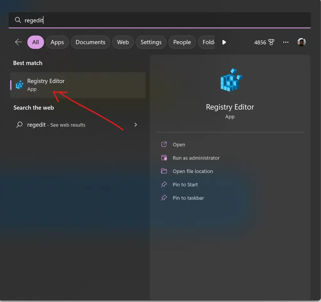The width and height of the screenshot is (321, 302).
Task: Click the Run as administrator shield icon
Action: click(x=164, y=158)
